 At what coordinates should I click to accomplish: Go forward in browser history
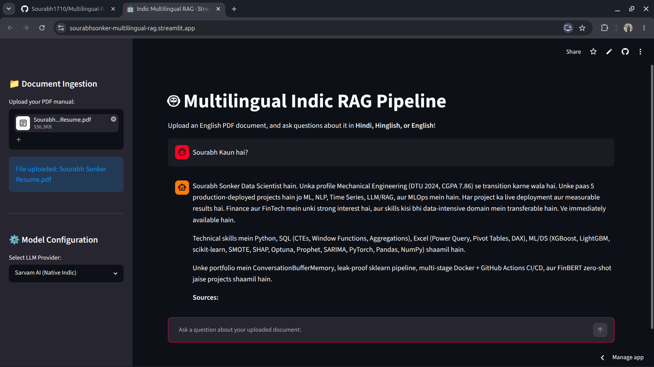tap(26, 28)
